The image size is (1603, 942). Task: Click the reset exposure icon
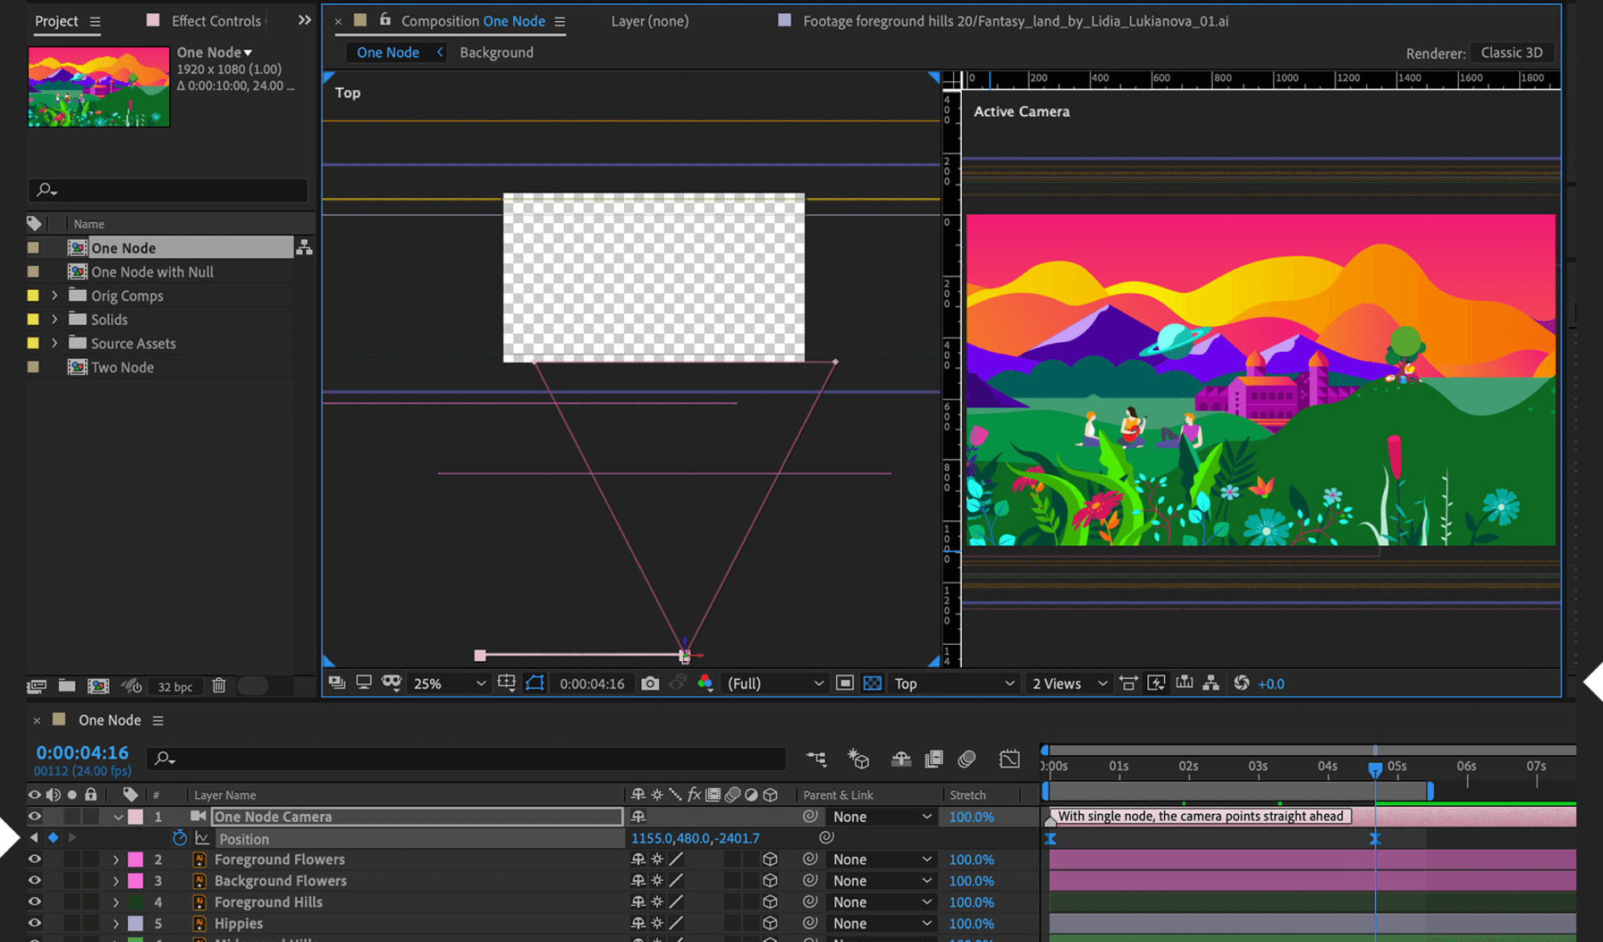(x=1241, y=684)
